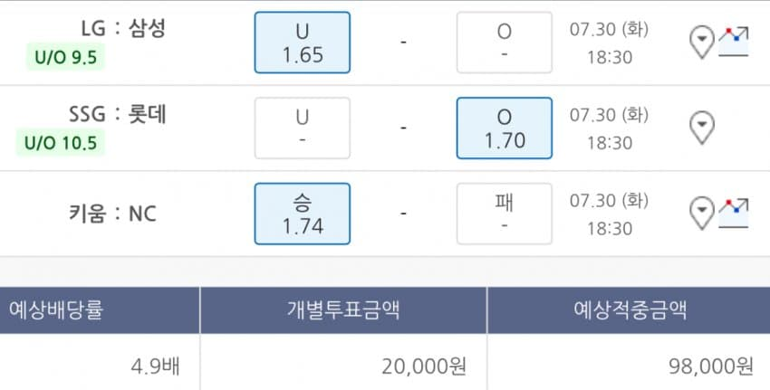Screen dimensions: 770x390
Task: Click location pin icon for SSG vs 롯데
Action: [x=702, y=128]
